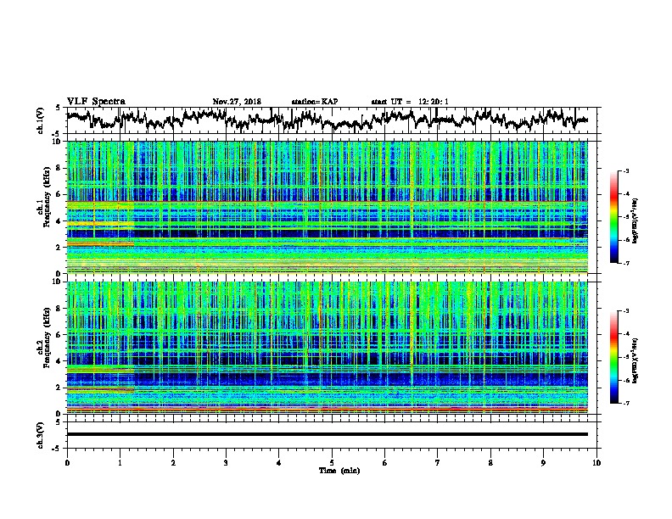
Task: Click time axis tick label '6'
Action: point(384,463)
